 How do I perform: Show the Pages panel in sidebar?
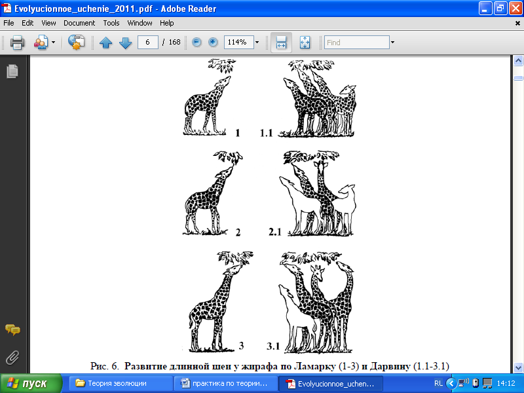tap(12, 71)
